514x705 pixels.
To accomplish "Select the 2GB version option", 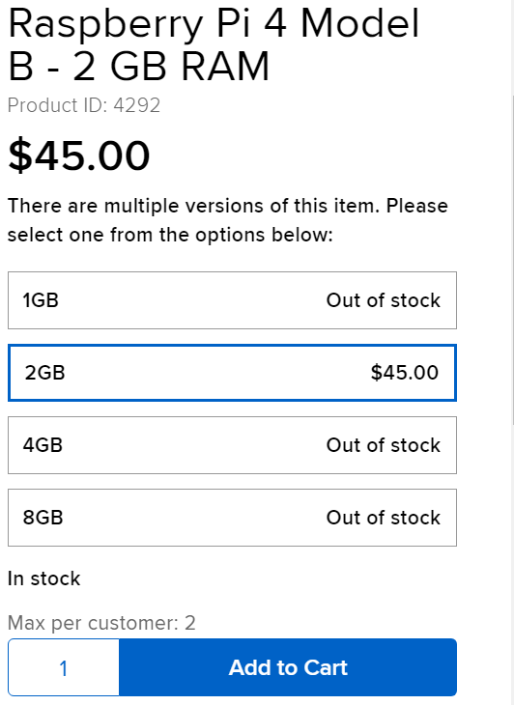I will (232, 373).
